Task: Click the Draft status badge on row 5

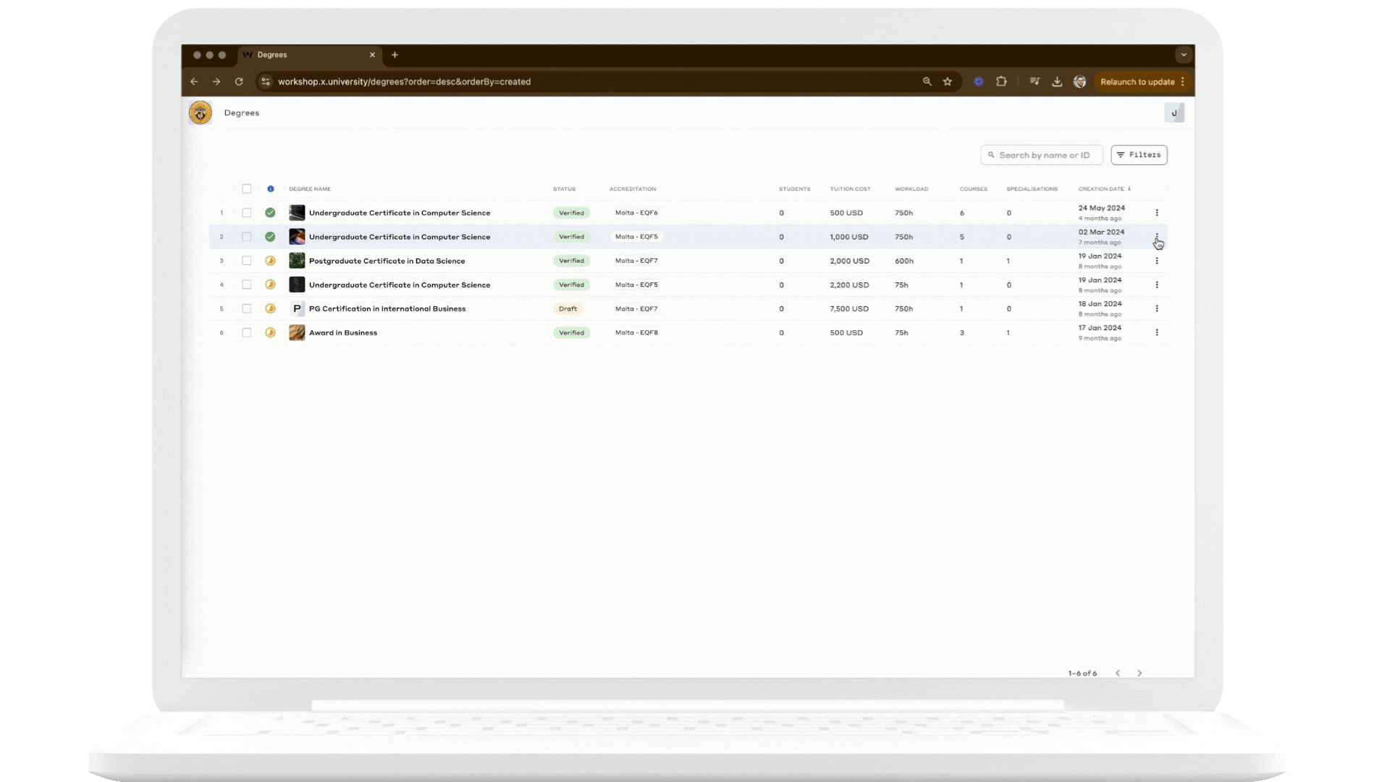Action: pyautogui.click(x=569, y=308)
